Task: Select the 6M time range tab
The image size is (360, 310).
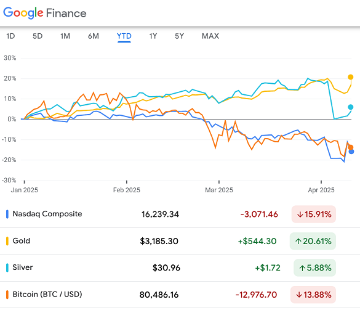Action: click(94, 36)
